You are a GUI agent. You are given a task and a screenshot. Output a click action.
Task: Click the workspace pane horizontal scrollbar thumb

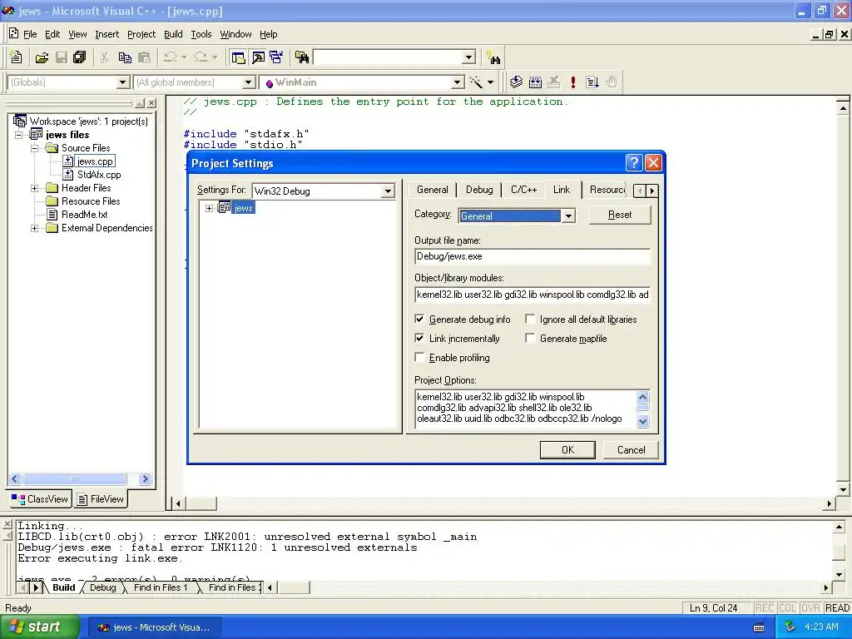(x=74, y=478)
